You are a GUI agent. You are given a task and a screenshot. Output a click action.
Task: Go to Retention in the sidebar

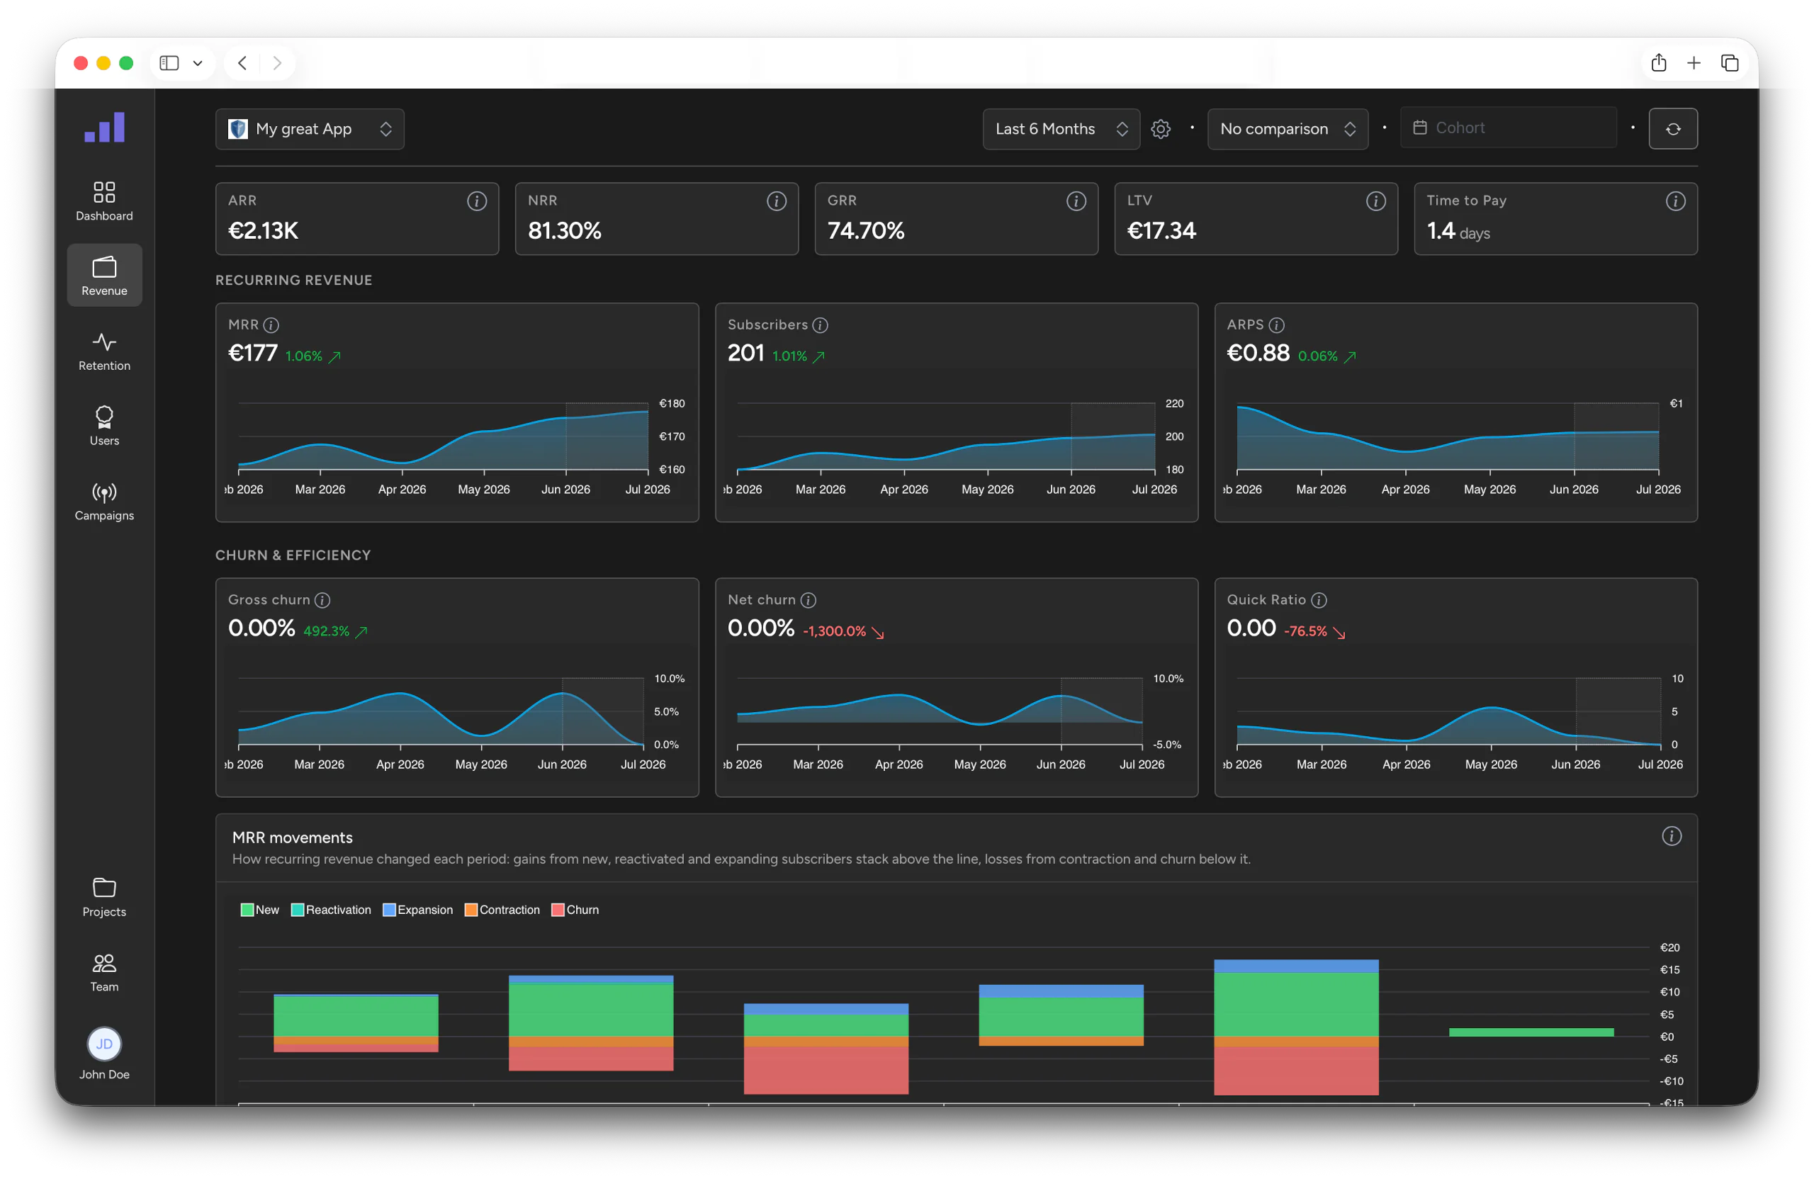[104, 351]
